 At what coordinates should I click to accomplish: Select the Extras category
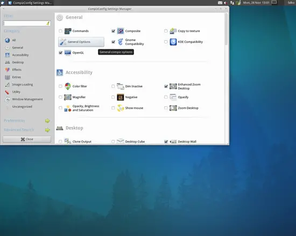[x=17, y=77]
